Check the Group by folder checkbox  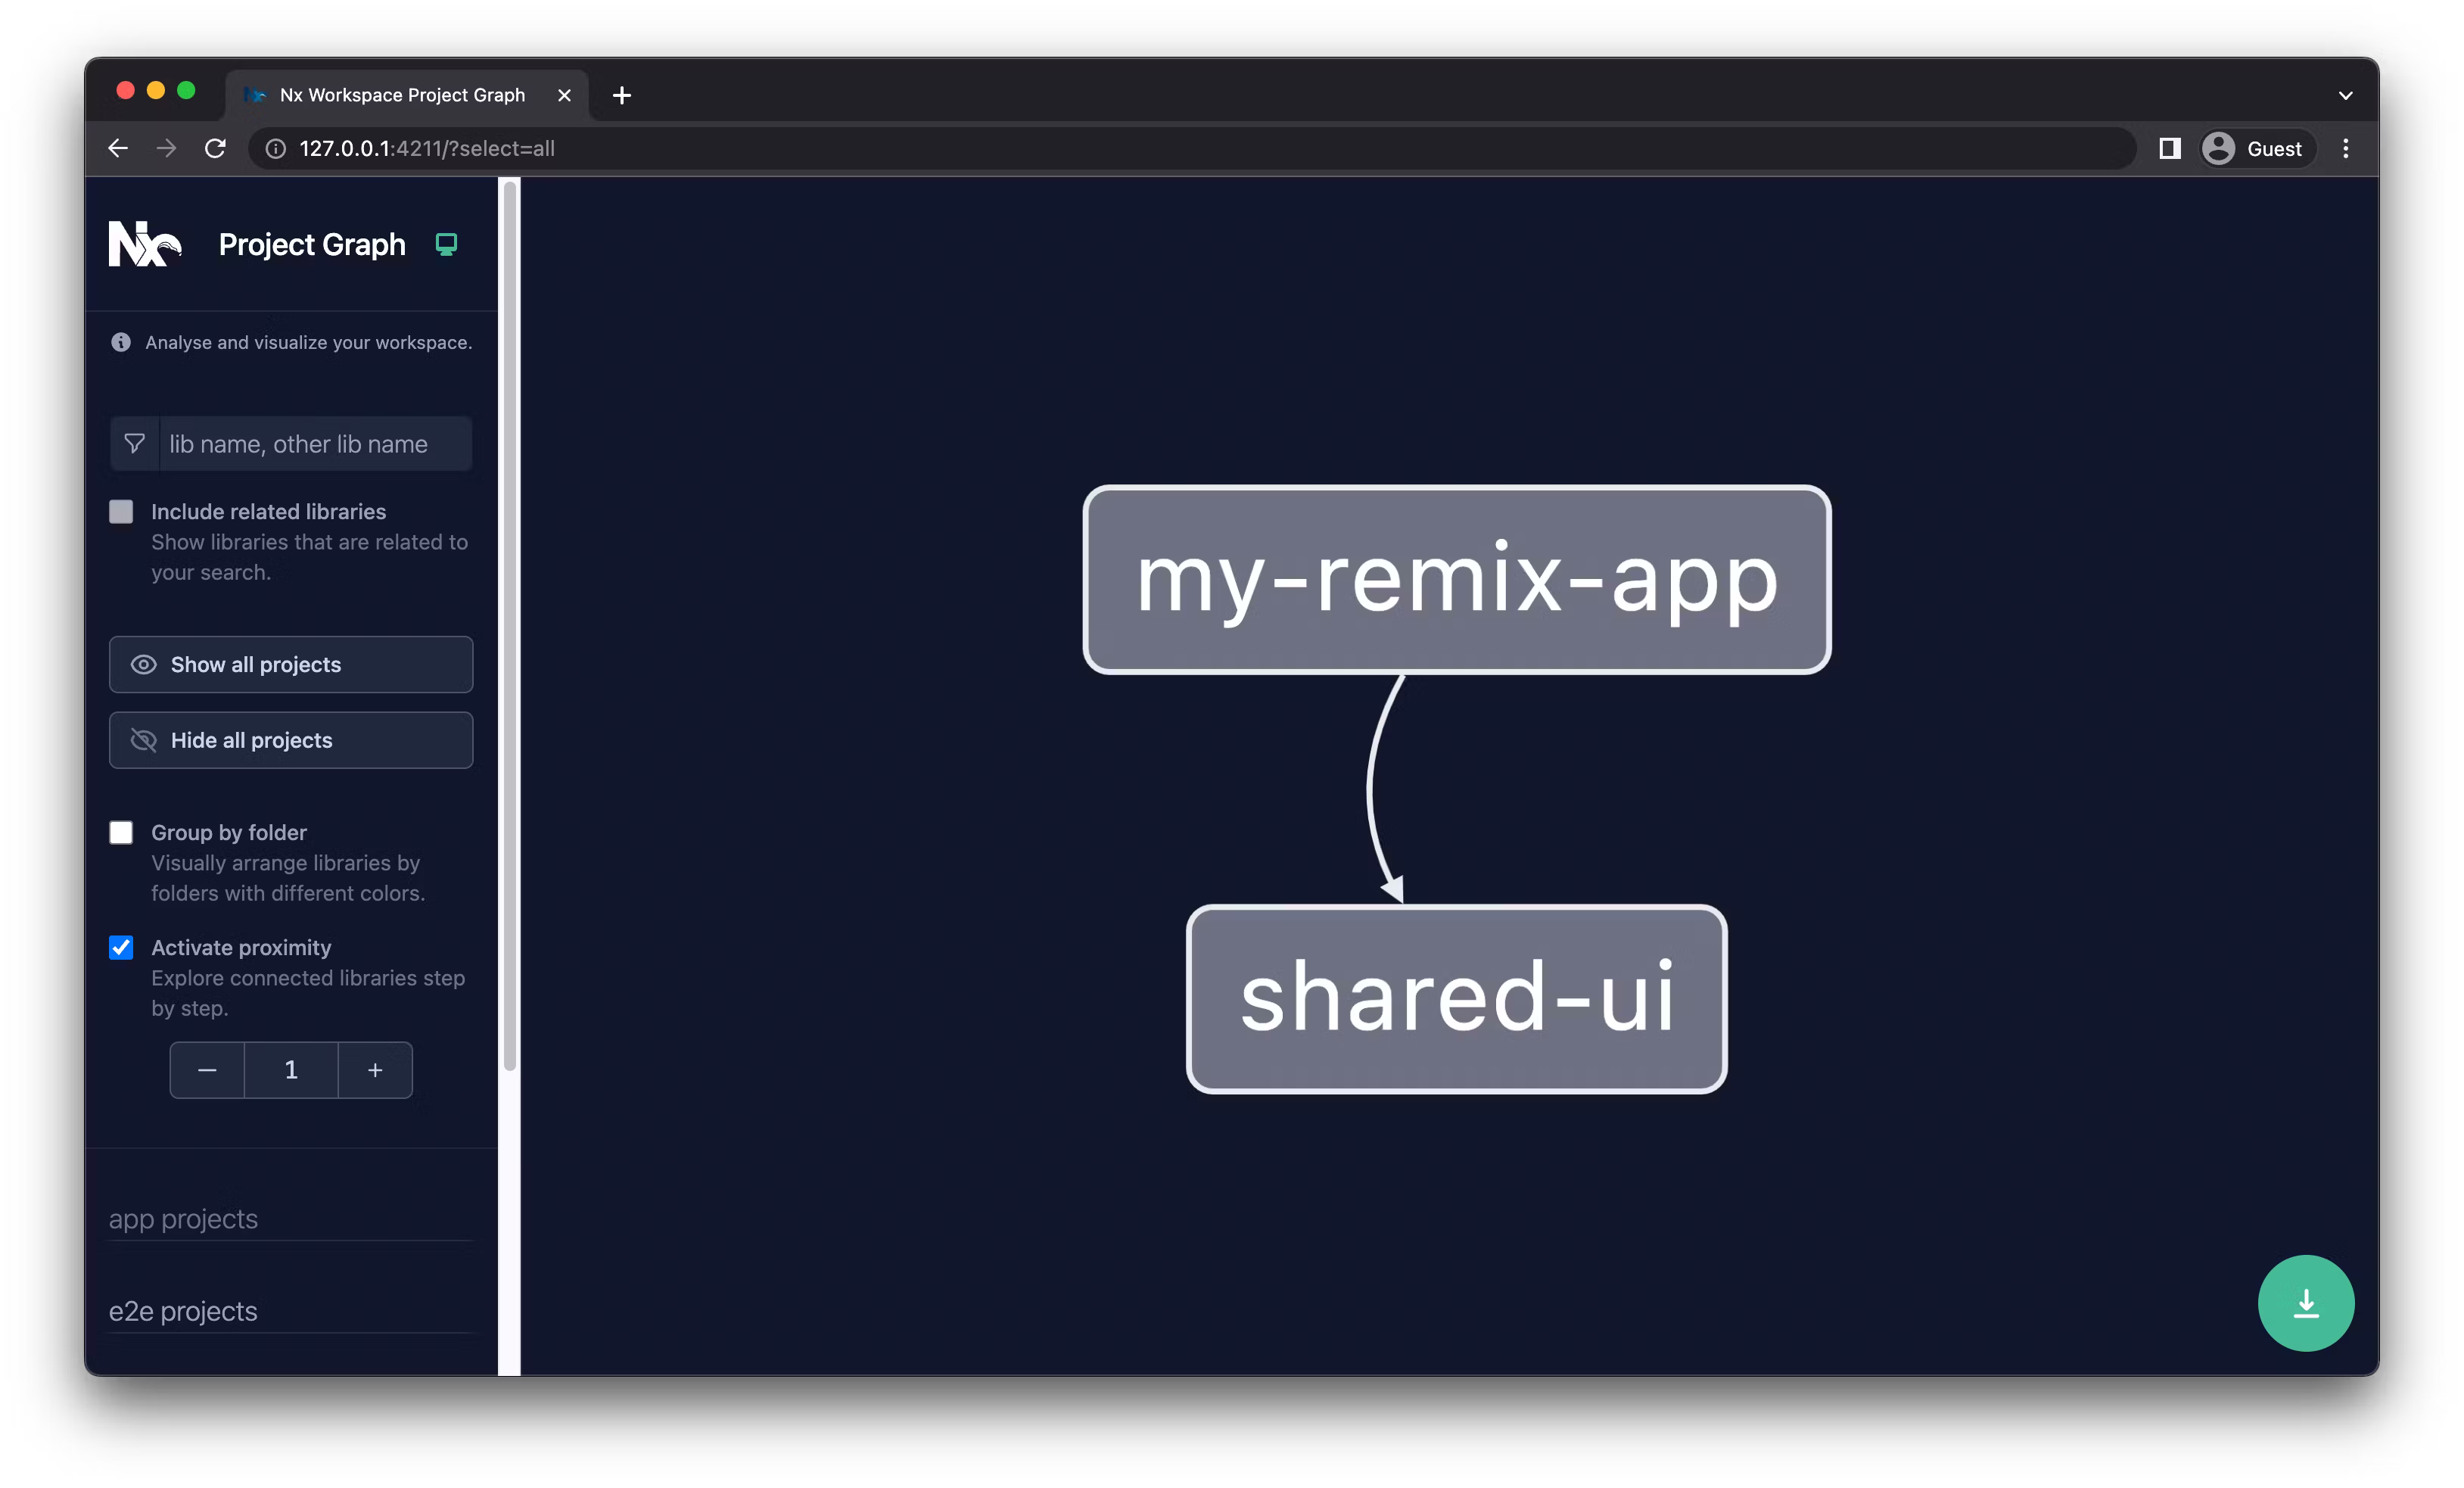coord(121,833)
